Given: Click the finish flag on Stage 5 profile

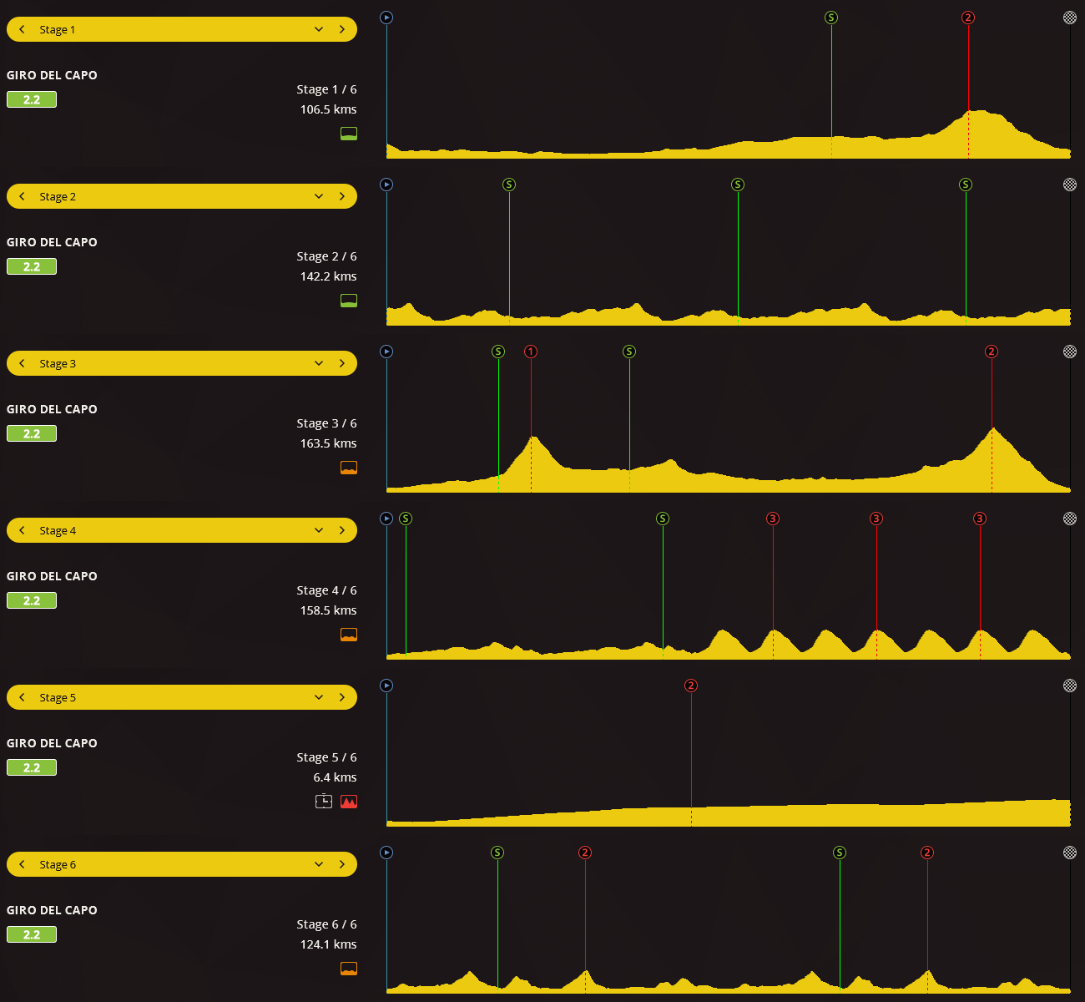Looking at the screenshot, I should click(x=1070, y=686).
